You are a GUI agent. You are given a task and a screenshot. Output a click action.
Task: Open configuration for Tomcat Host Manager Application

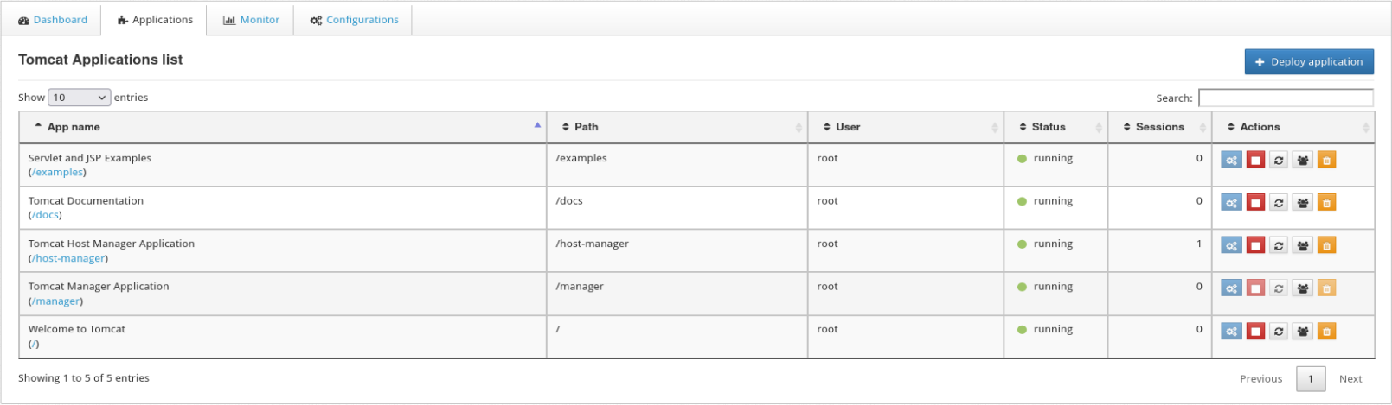[1231, 245]
